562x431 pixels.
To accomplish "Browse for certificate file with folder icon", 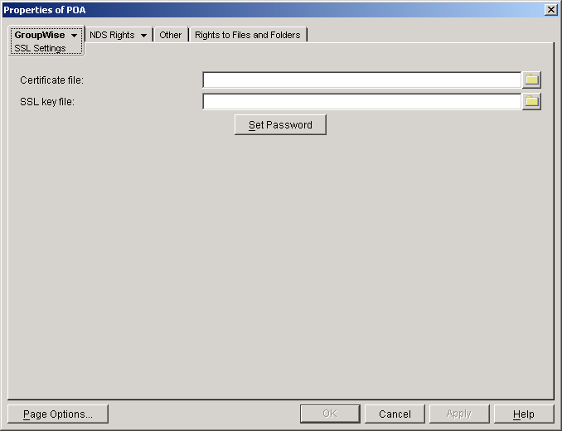I will coord(531,80).
